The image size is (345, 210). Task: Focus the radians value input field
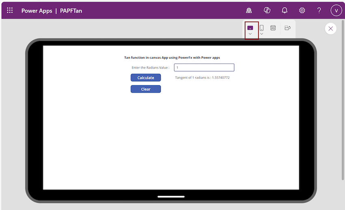click(x=204, y=67)
